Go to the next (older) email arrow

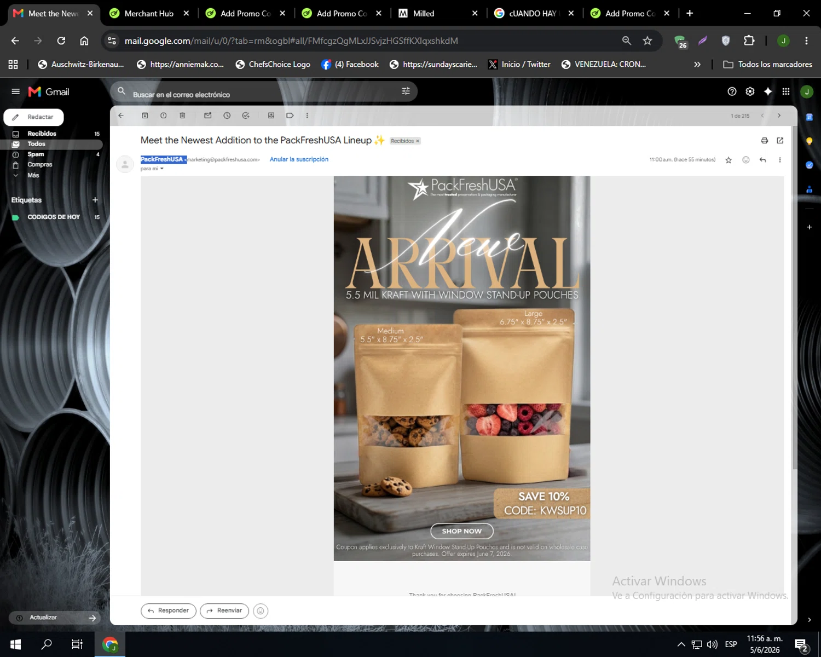pos(779,116)
